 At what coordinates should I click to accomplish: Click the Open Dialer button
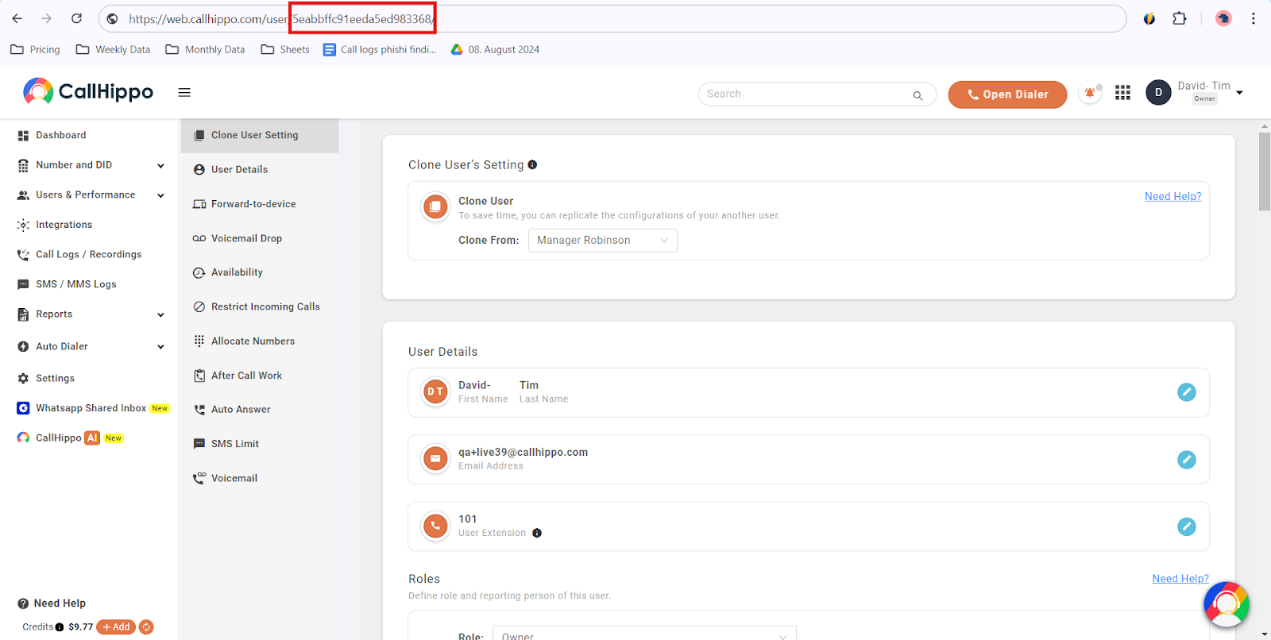click(x=1007, y=94)
